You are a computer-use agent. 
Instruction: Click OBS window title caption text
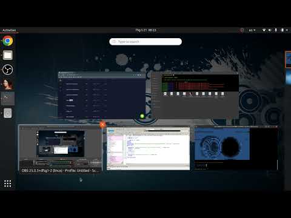pyautogui.click(x=61, y=171)
